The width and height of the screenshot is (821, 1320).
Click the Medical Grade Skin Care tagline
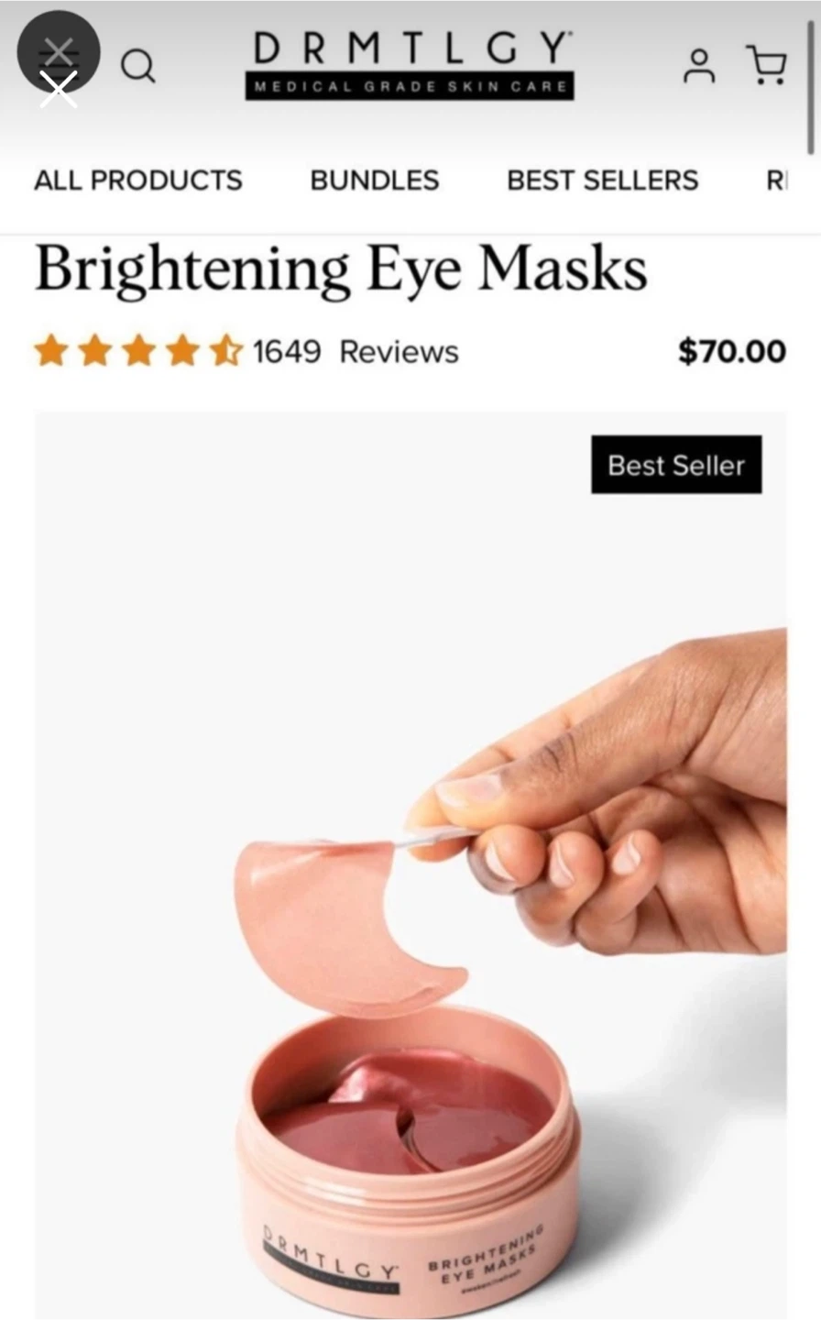point(410,87)
